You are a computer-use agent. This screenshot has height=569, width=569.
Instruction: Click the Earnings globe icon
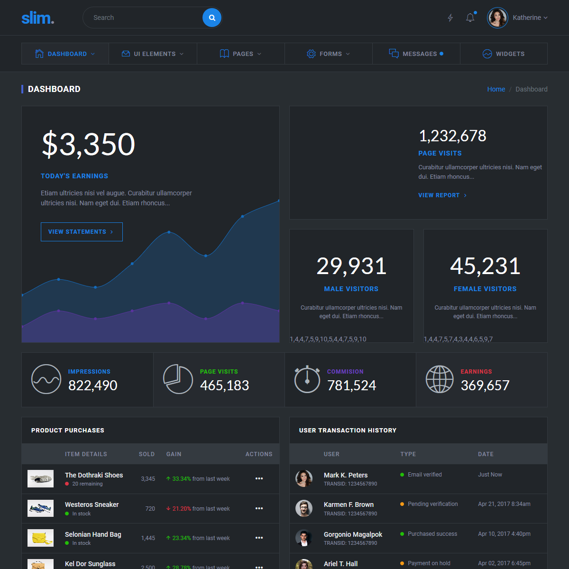coord(440,379)
